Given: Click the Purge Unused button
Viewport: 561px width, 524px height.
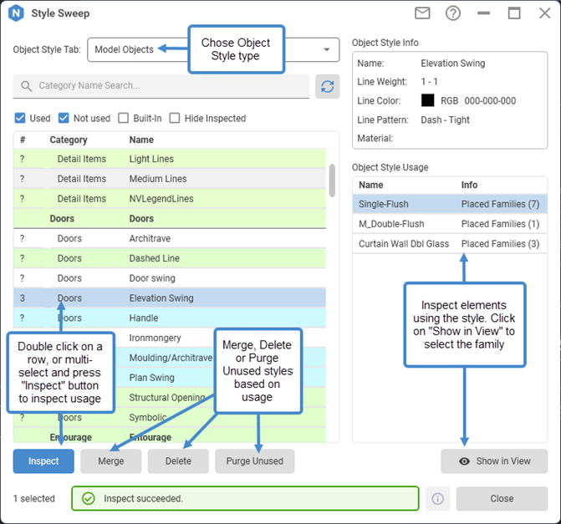Looking at the screenshot, I should (x=255, y=461).
